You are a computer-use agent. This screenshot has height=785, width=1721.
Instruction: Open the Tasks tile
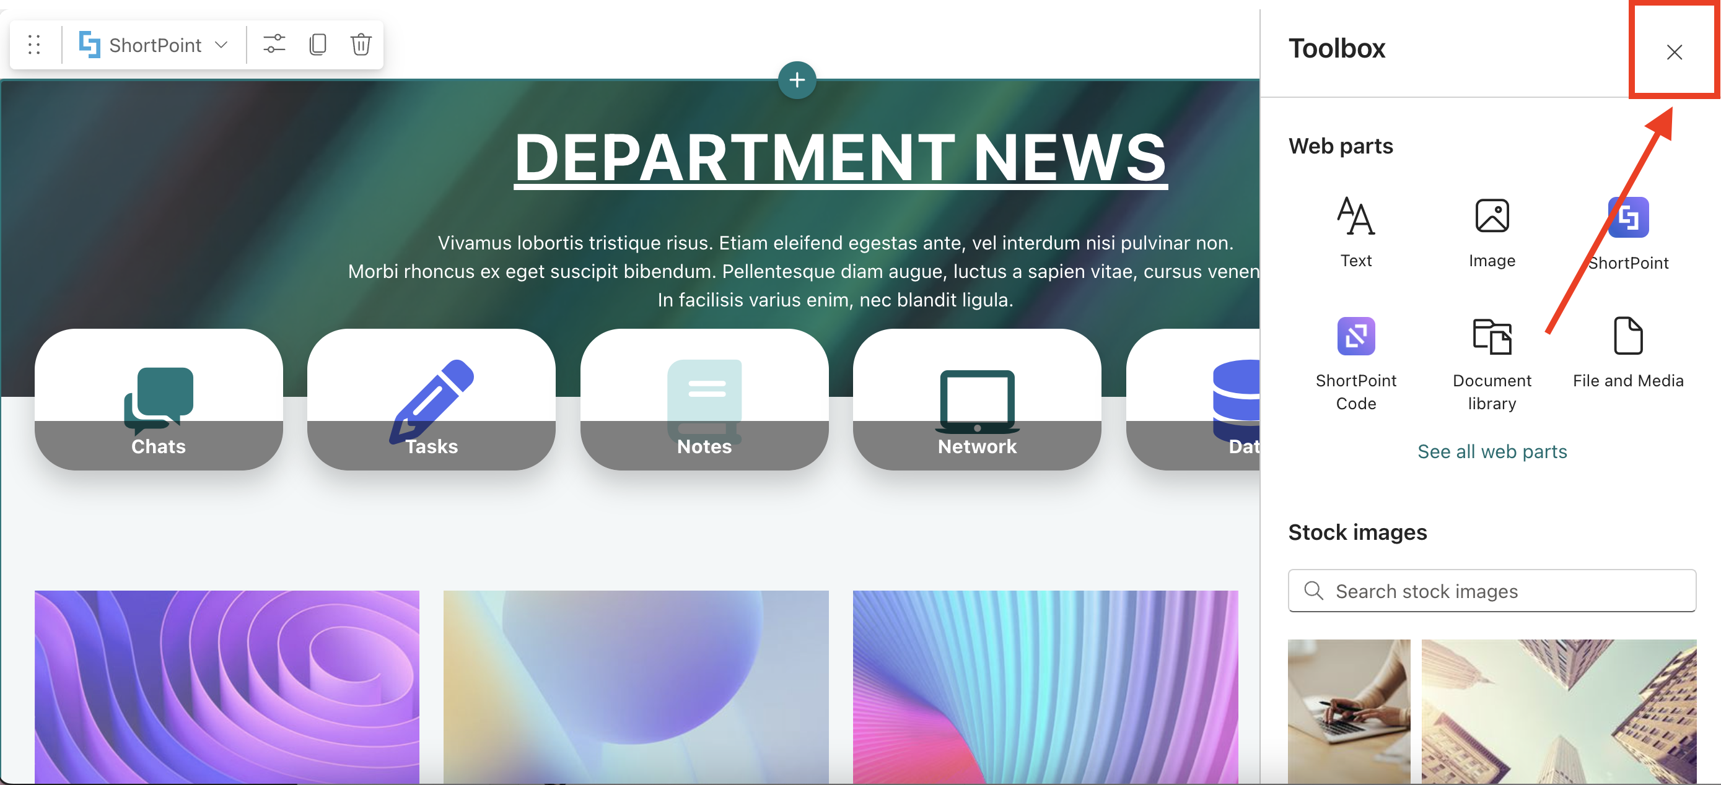pos(431,399)
